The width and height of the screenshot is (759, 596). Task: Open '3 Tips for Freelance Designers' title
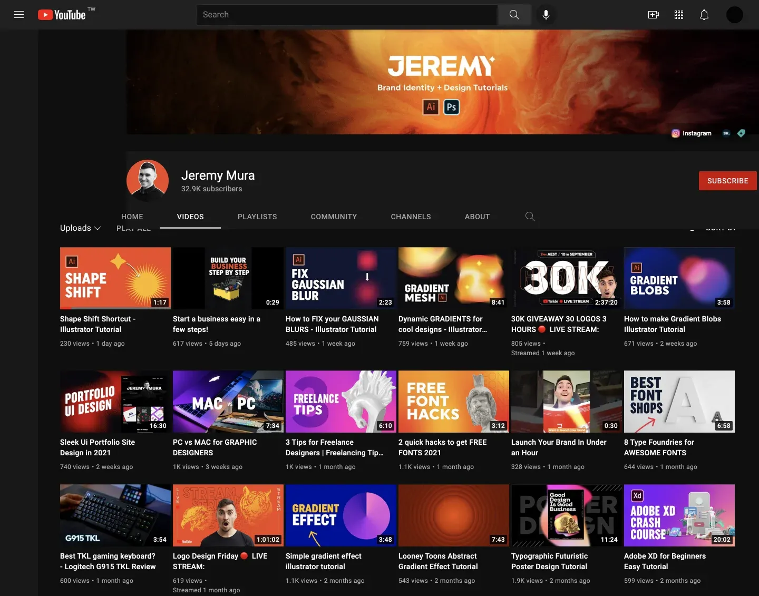click(335, 447)
